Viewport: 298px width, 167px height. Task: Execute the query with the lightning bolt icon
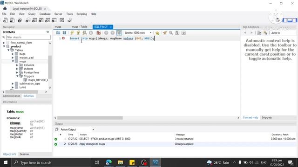coord(72,33)
